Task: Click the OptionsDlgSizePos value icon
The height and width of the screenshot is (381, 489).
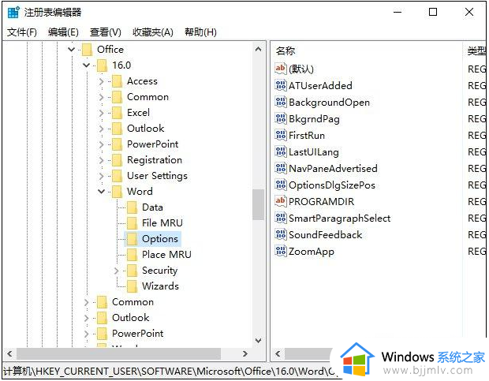Action: pyautogui.click(x=280, y=185)
